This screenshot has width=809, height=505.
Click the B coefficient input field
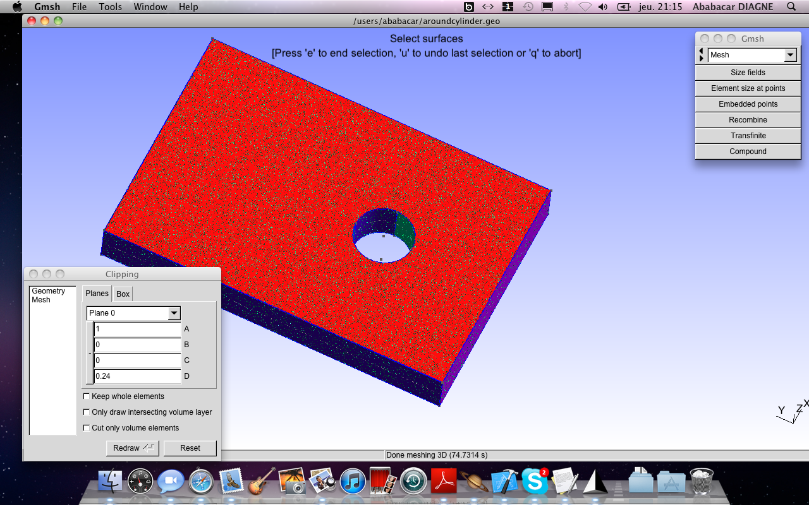coord(137,345)
